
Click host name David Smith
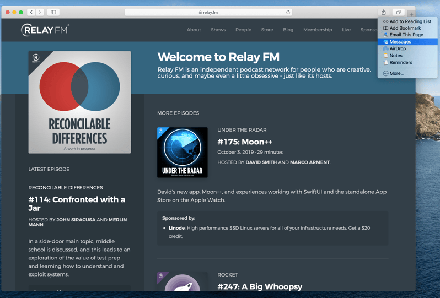(x=261, y=162)
